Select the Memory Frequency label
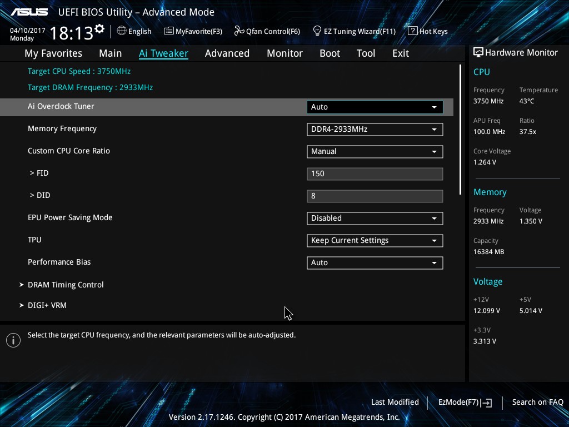The width and height of the screenshot is (569, 427). (x=62, y=128)
